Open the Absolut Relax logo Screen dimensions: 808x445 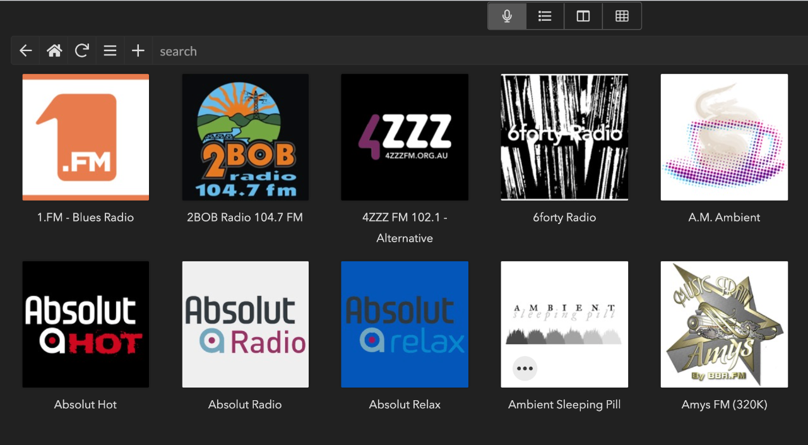(x=405, y=324)
